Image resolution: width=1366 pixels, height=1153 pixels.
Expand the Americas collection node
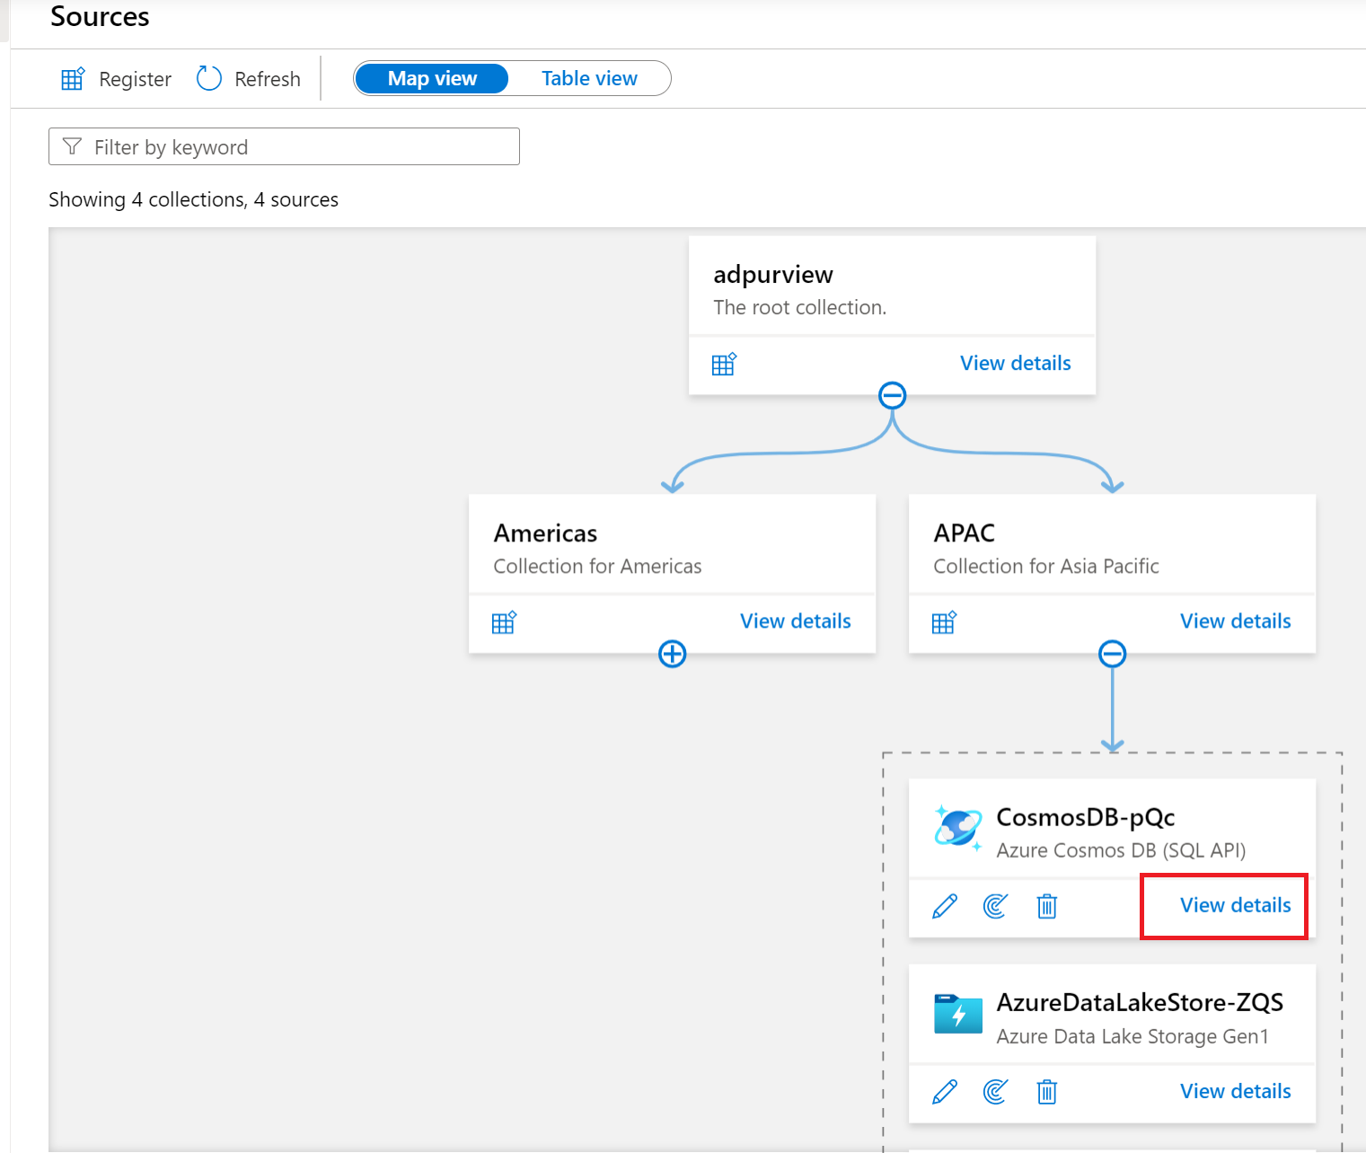point(672,654)
